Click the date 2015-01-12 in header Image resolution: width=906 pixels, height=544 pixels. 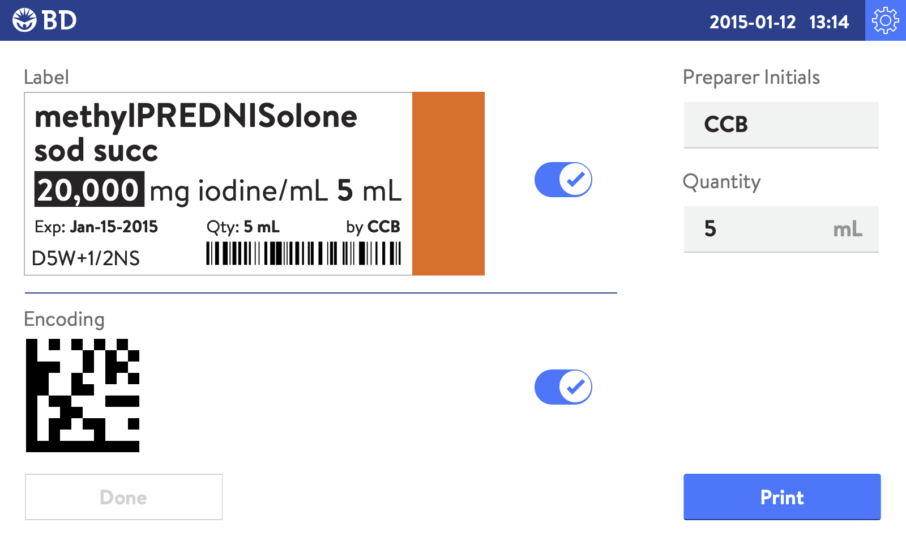(x=753, y=22)
